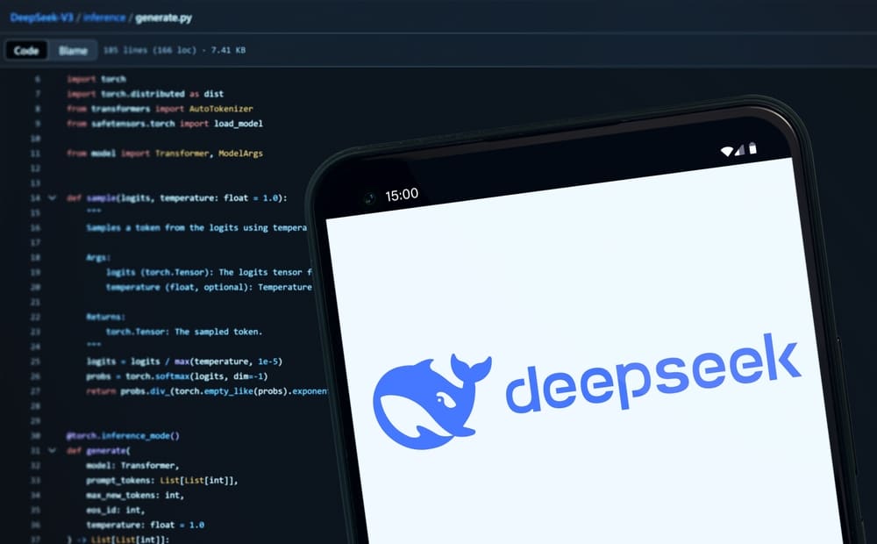Image resolution: width=877 pixels, height=544 pixels.
Task: Click the 'def generate(' line
Action: 98,450
